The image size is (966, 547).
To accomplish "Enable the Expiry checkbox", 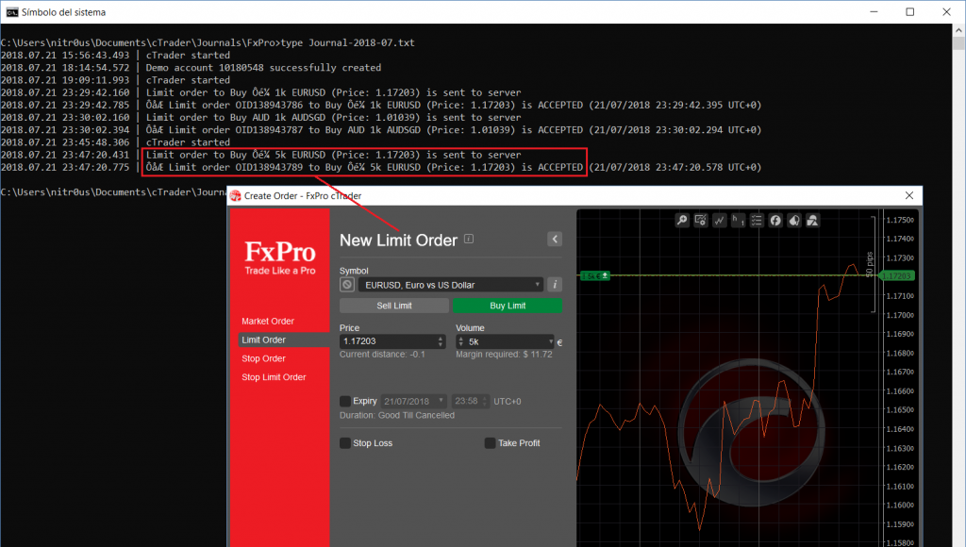I will [345, 401].
